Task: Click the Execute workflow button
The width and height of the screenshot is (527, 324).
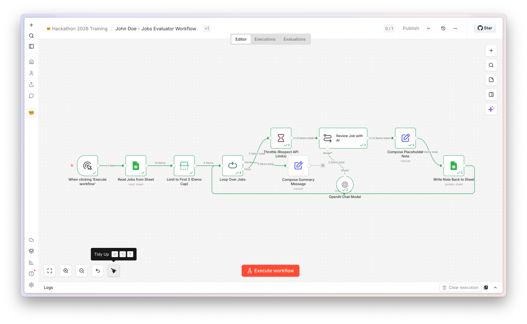Action: click(x=271, y=271)
